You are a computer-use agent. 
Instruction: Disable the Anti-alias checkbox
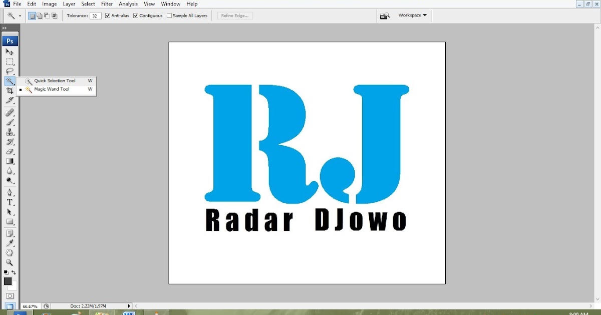click(107, 15)
